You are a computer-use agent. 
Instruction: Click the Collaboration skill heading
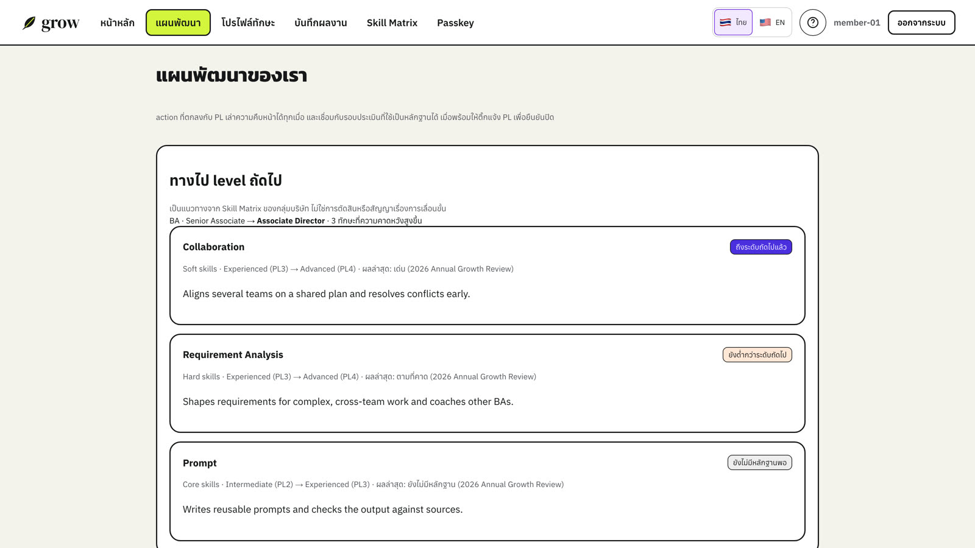(x=213, y=247)
